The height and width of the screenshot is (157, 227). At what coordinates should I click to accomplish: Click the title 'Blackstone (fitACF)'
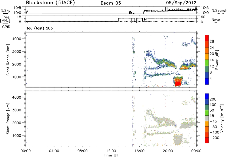[50, 3]
